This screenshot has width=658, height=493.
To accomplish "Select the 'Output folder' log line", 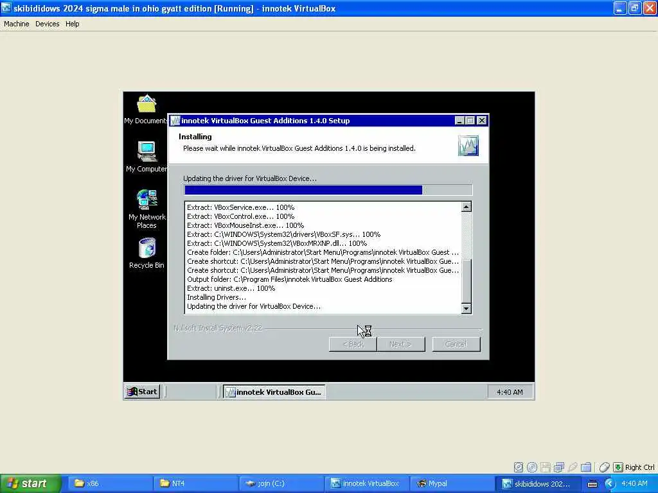I will pos(290,279).
